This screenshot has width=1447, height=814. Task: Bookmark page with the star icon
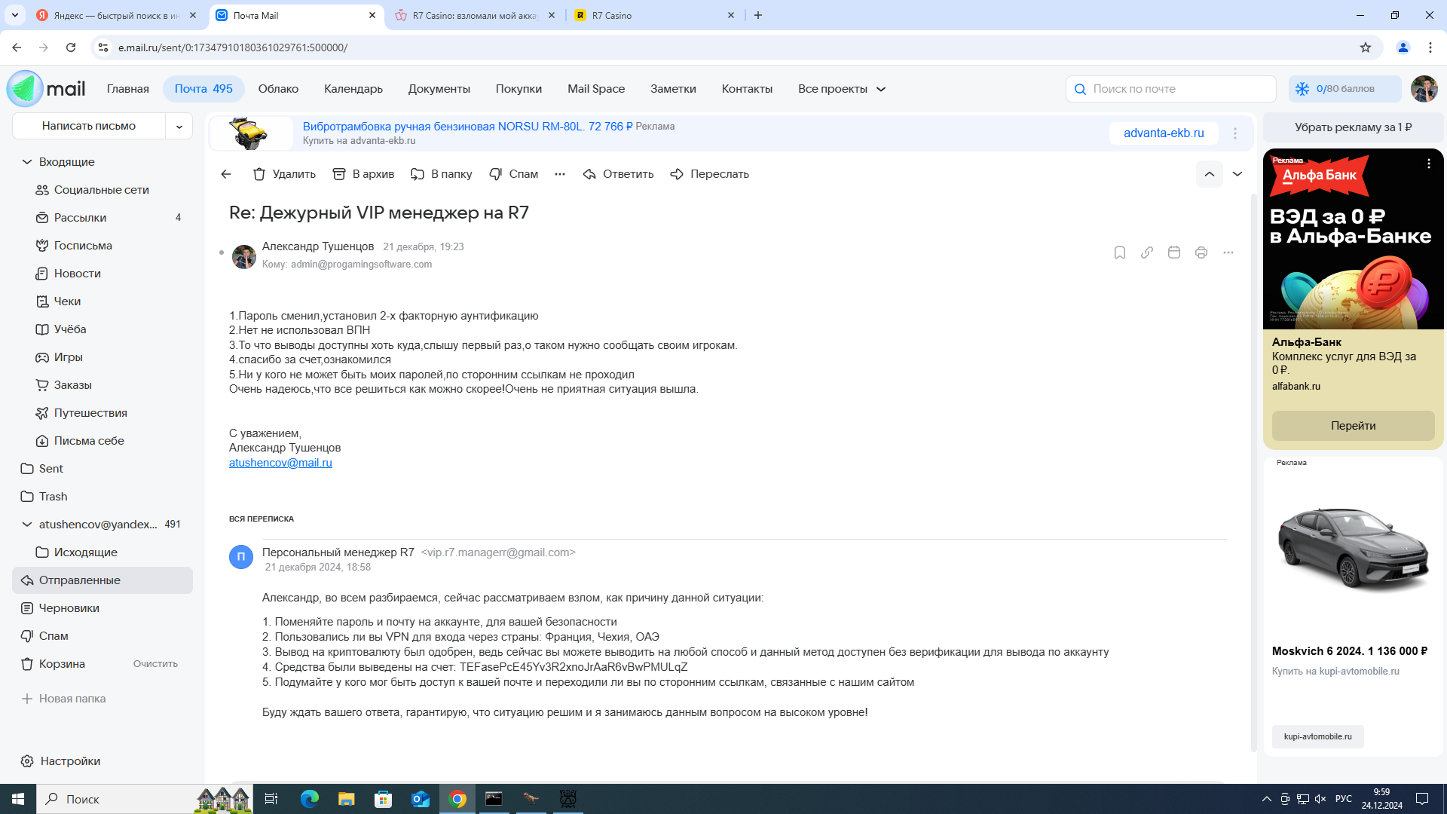[x=1366, y=47]
